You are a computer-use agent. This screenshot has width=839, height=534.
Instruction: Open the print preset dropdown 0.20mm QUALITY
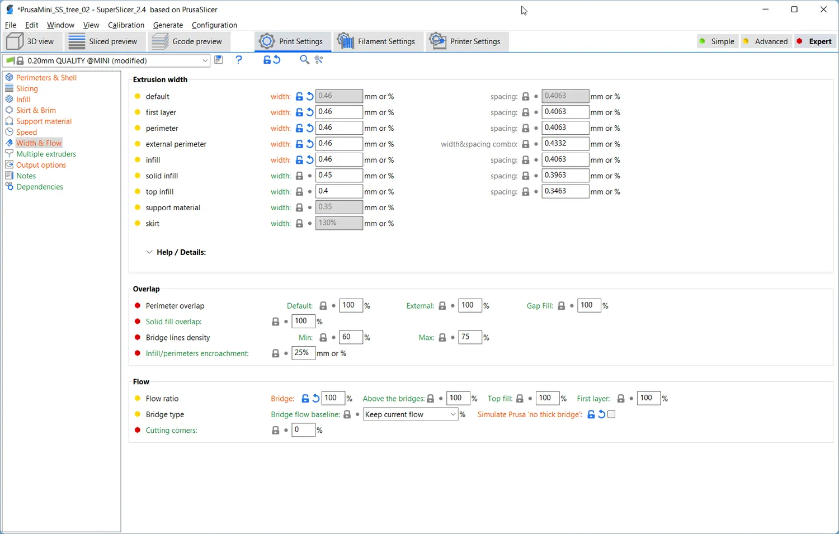tap(106, 60)
